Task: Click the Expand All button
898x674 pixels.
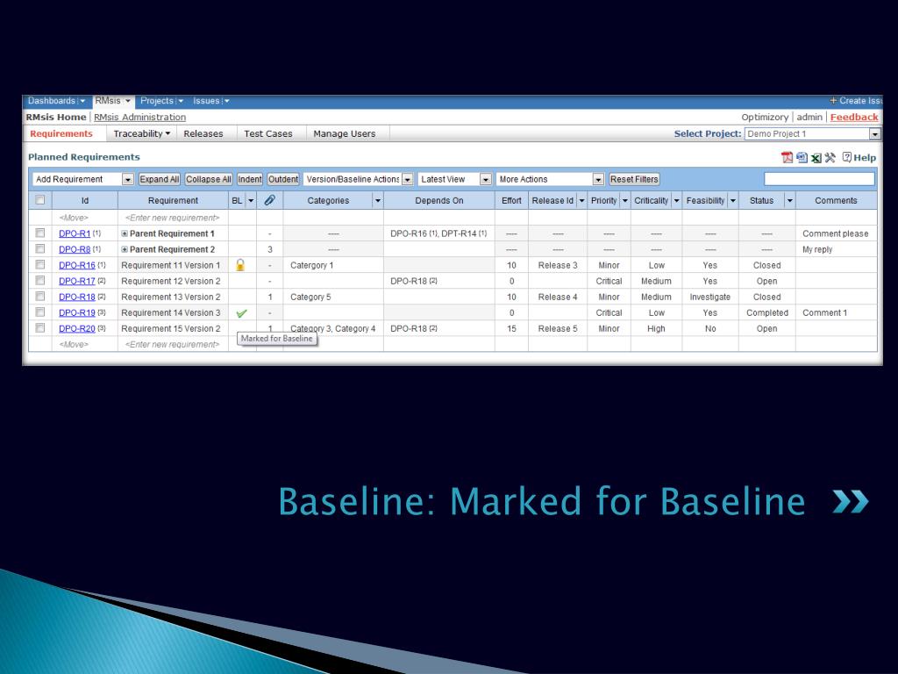Action: pos(160,179)
